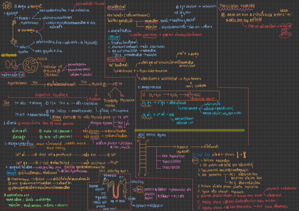This screenshot has width=299, height=211.
Task: Click the '4. DNA polymerase' entry
Action: (x=210, y=175)
